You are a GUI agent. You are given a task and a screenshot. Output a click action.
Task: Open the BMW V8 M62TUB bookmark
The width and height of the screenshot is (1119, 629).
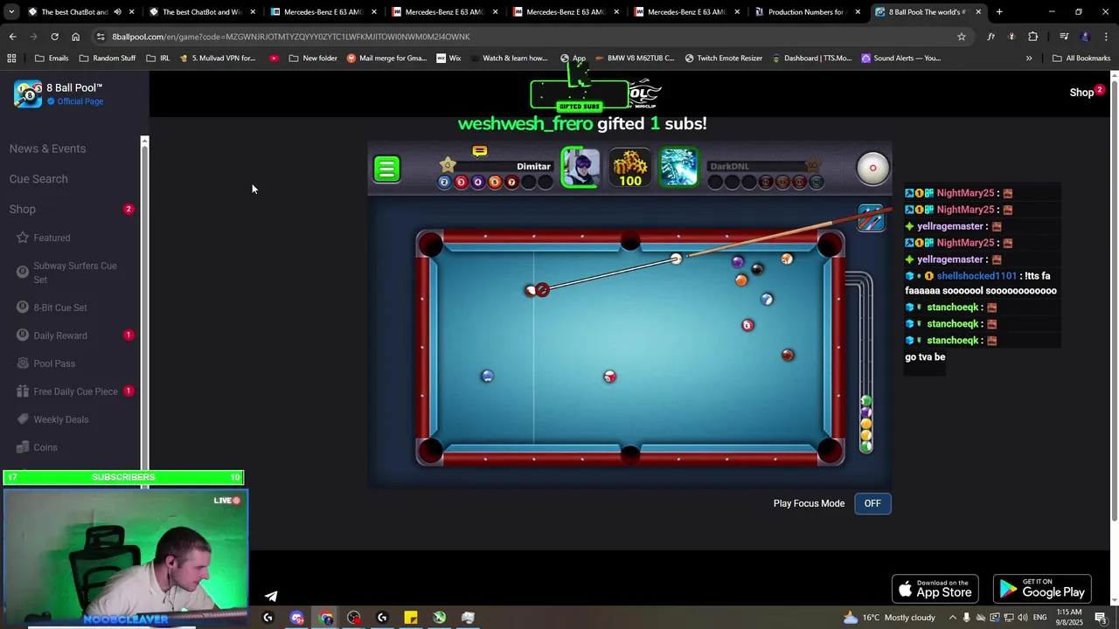coord(634,59)
